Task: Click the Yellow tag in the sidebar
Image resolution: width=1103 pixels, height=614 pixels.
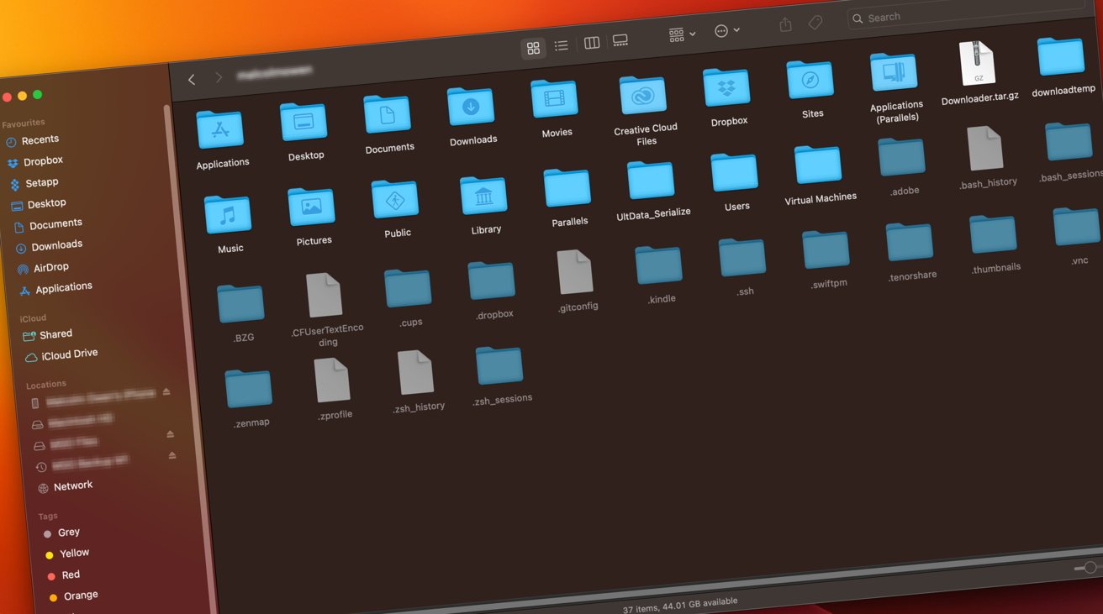Action: click(x=75, y=553)
